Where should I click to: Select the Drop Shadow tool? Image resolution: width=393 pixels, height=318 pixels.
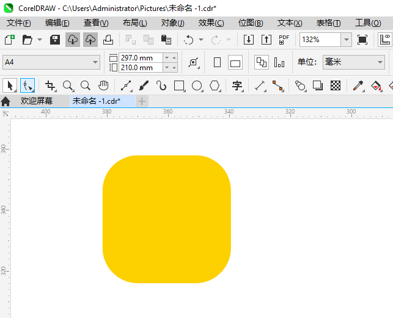coord(318,85)
